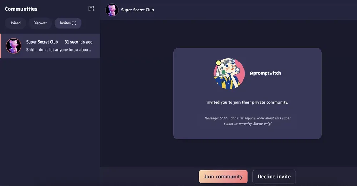This screenshot has height=186, width=357.
Task: Click the bottom action bar beside Join community
Action: 150,176
